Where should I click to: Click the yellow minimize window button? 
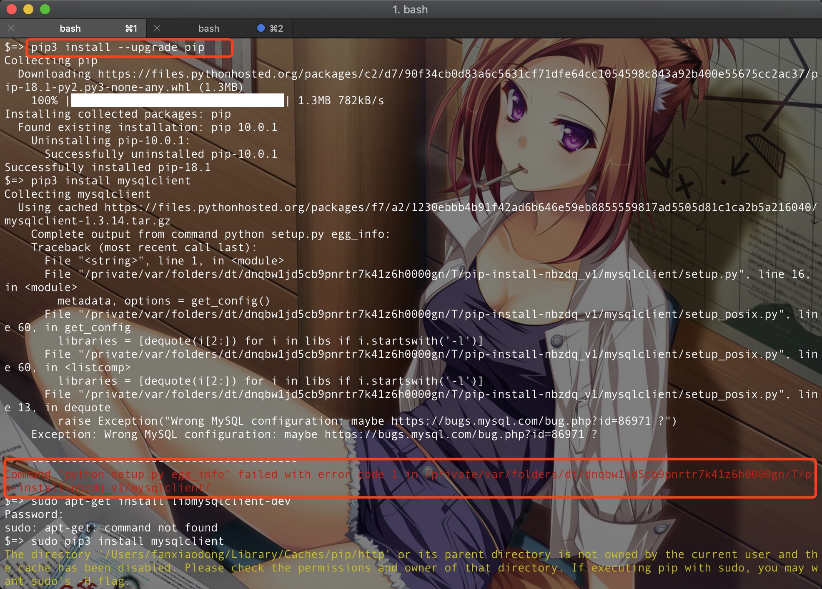(x=28, y=9)
